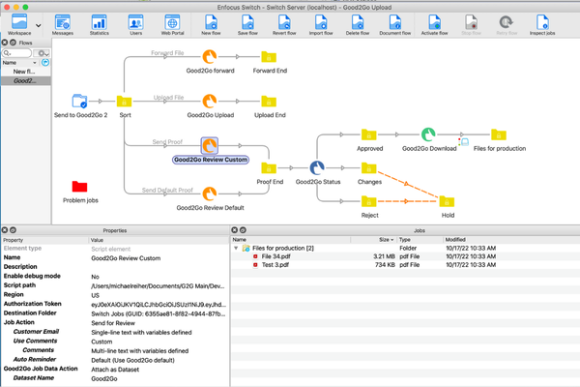580x387 pixels.
Task: Select the Changes folder
Action: click(369, 168)
